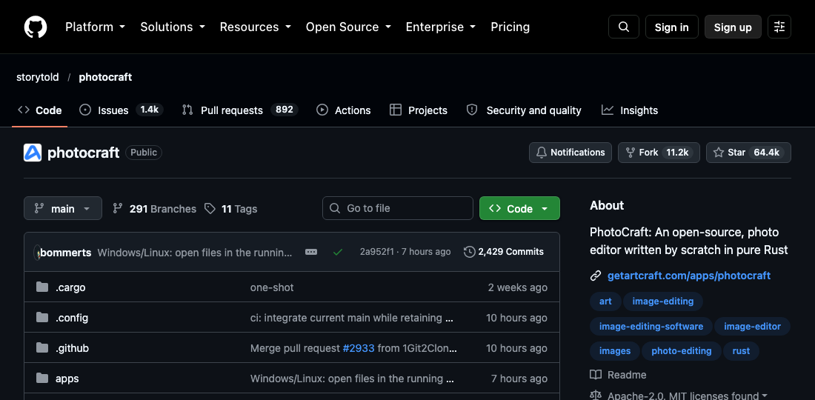Click the .cargo folder icon
Viewport: 815px width, 400px height.
(x=42, y=287)
